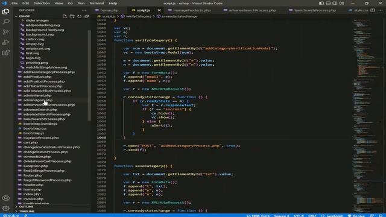This screenshot has height=217, width=386.
Task: Click the notifications bell in status bar
Action: coord(381,216)
